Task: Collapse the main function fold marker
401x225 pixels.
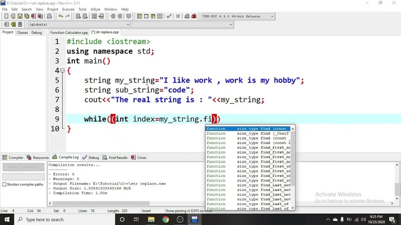Action: point(62,70)
